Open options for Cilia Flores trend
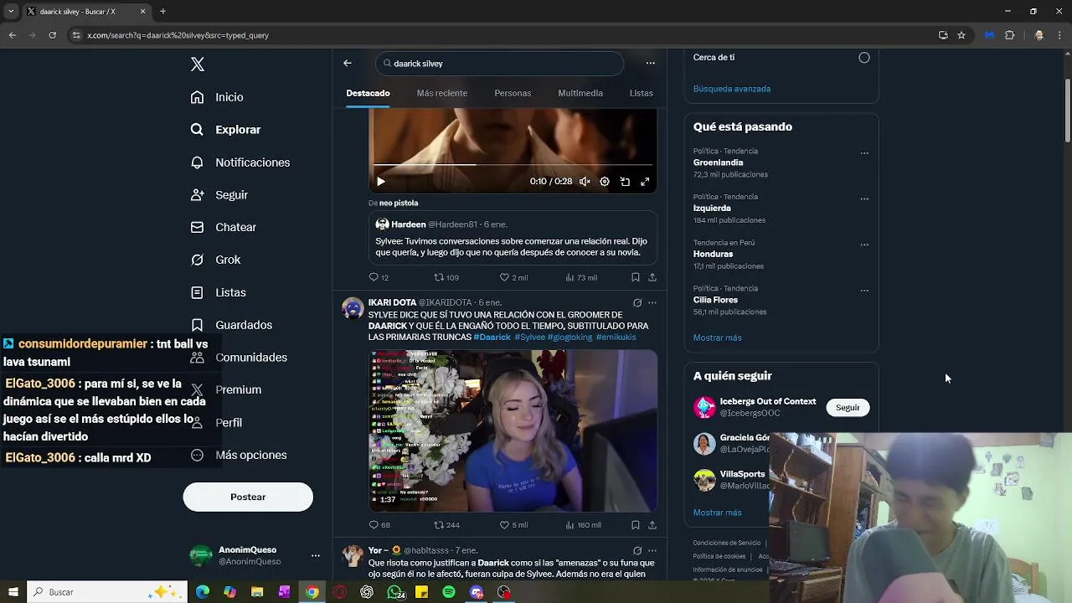 (x=864, y=291)
